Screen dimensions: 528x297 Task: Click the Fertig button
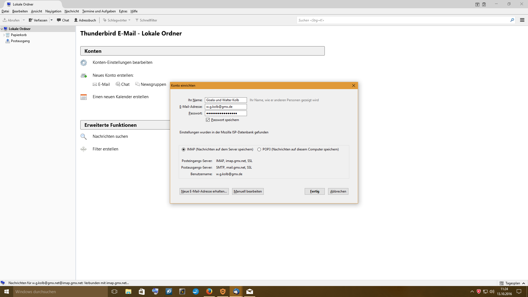315,191
